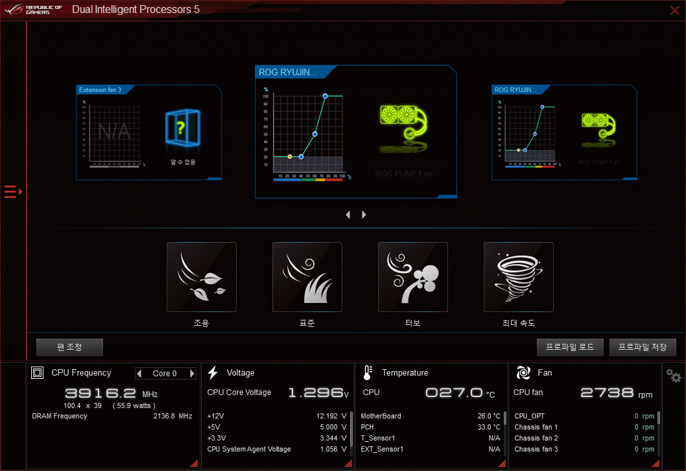Close the Dual Intelligent Processors window
Viewport: 686px width, 471px height.
[x=674, y=10]
